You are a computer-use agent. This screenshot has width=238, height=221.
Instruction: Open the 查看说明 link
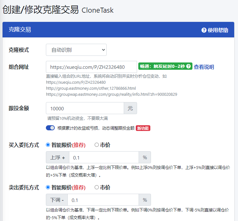(204, 67)
